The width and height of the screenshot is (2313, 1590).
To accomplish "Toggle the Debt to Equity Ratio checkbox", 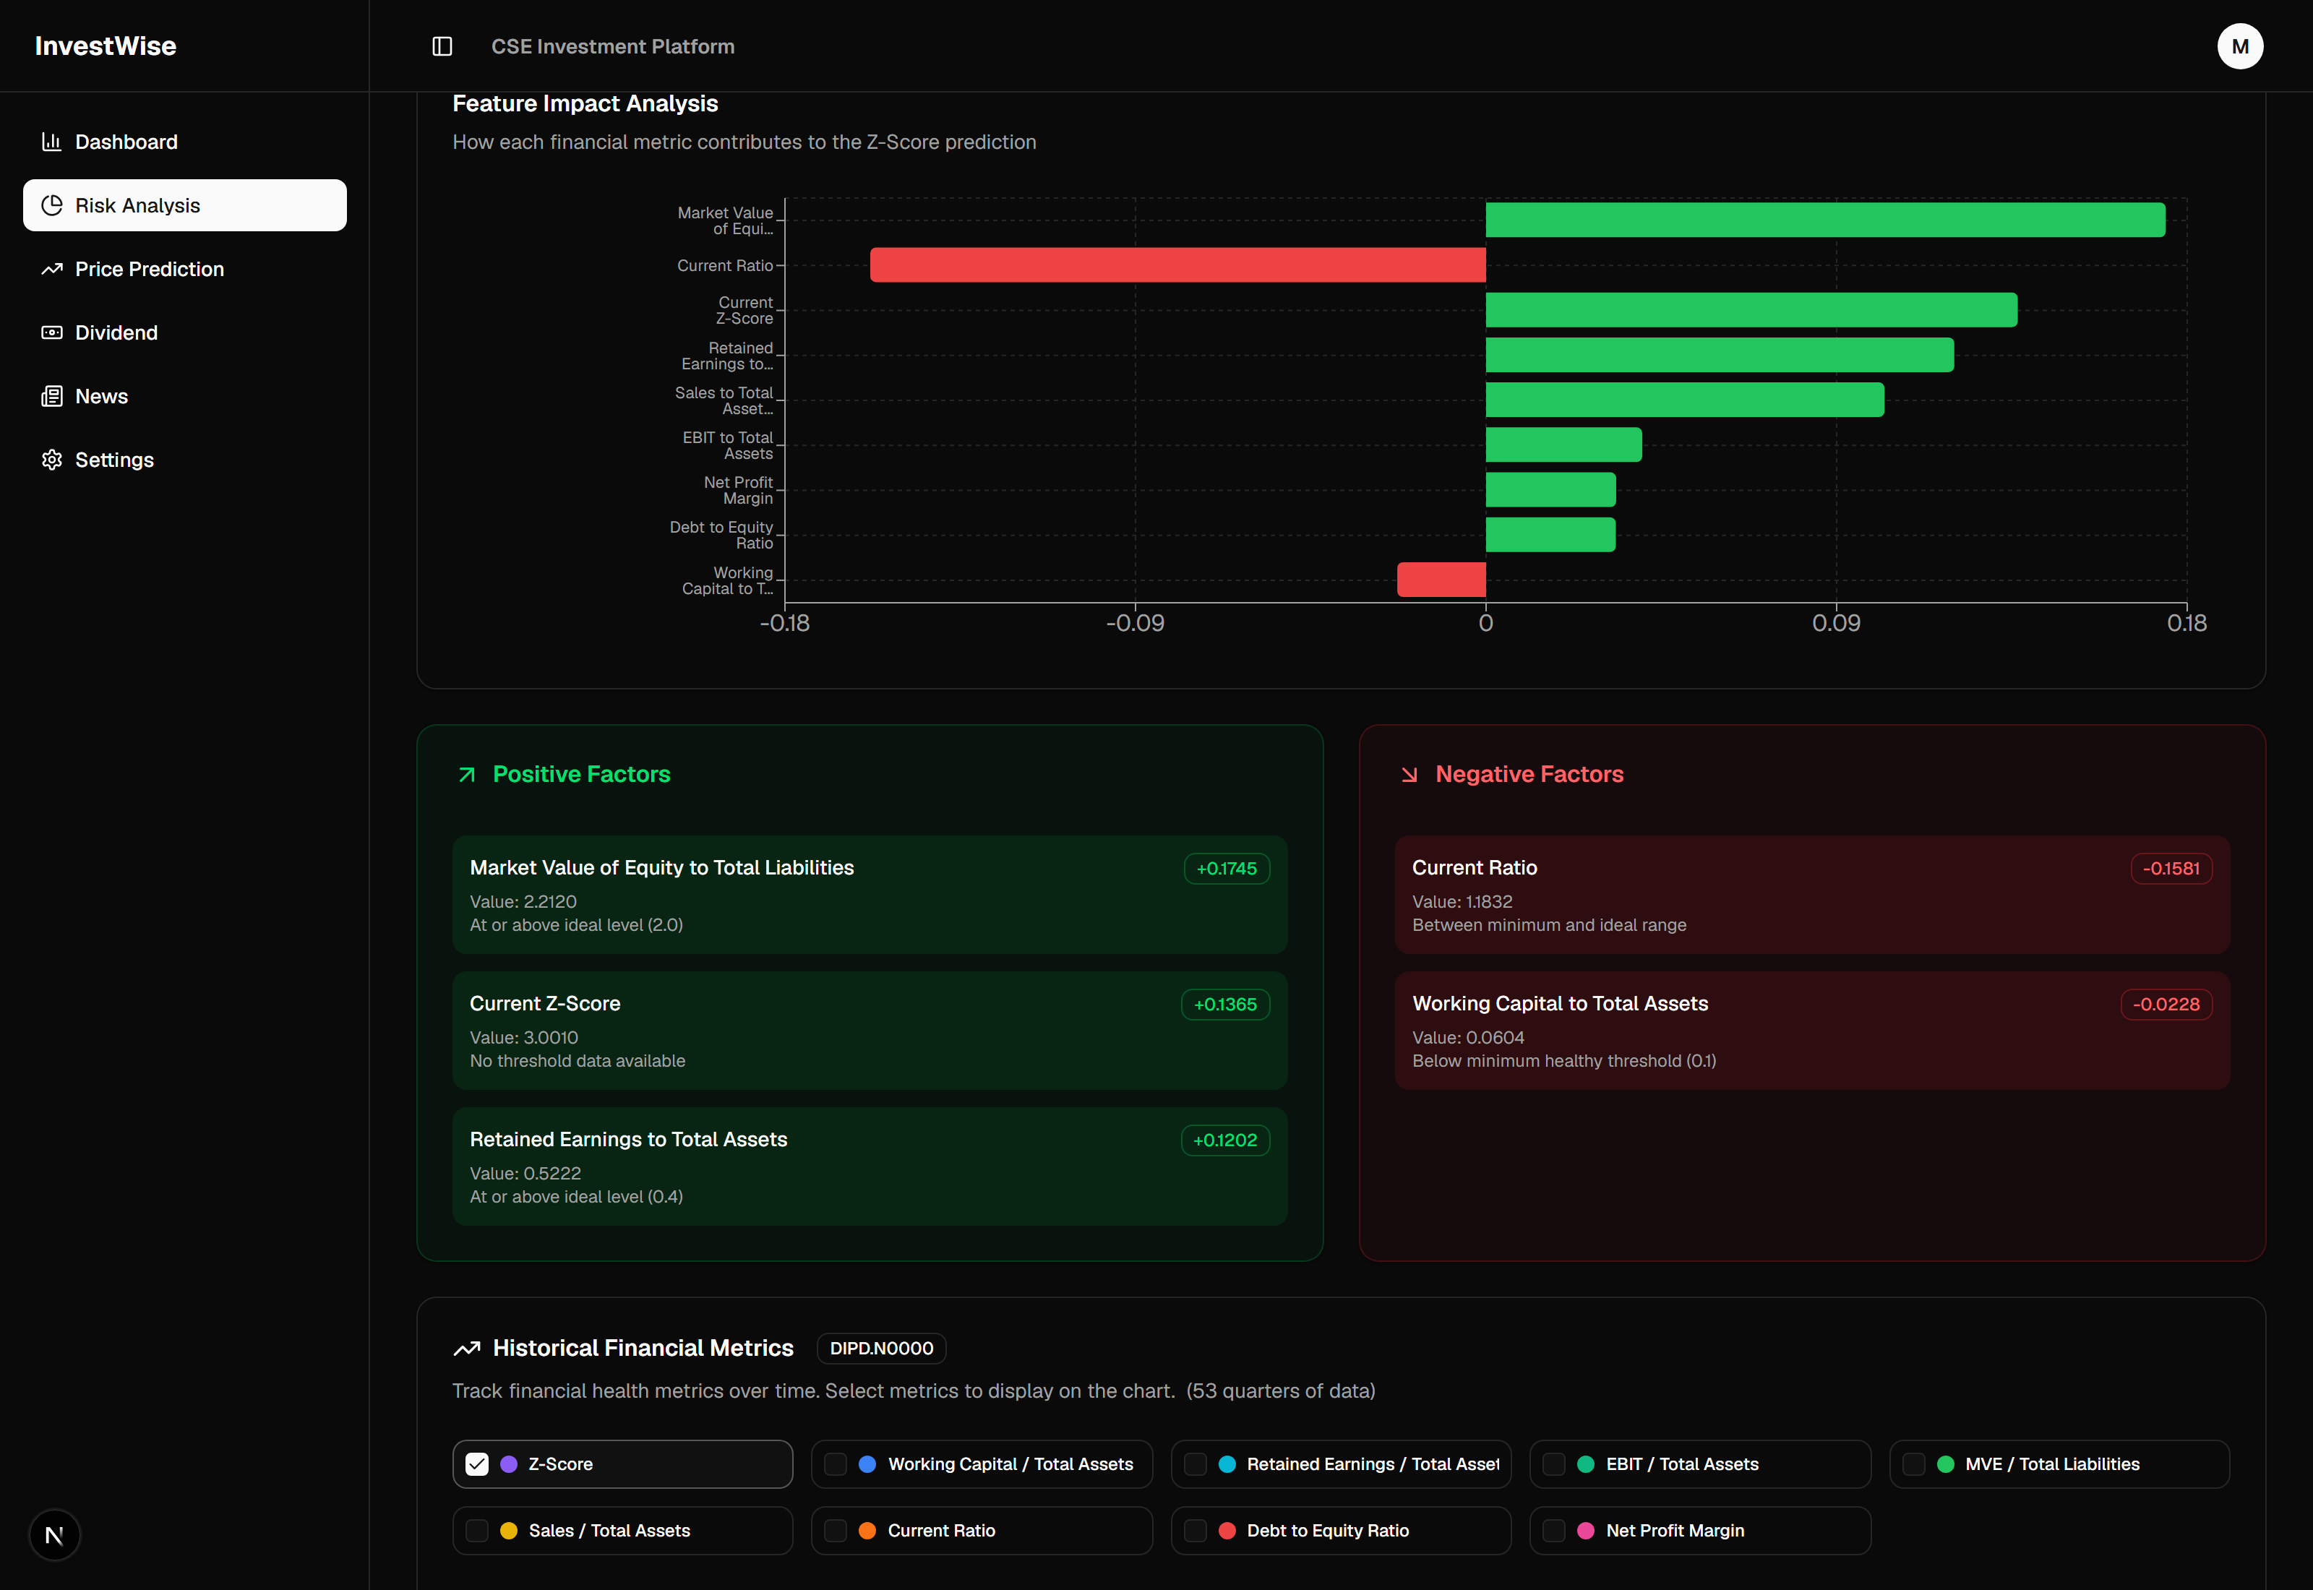I will click(1196, 1530).
